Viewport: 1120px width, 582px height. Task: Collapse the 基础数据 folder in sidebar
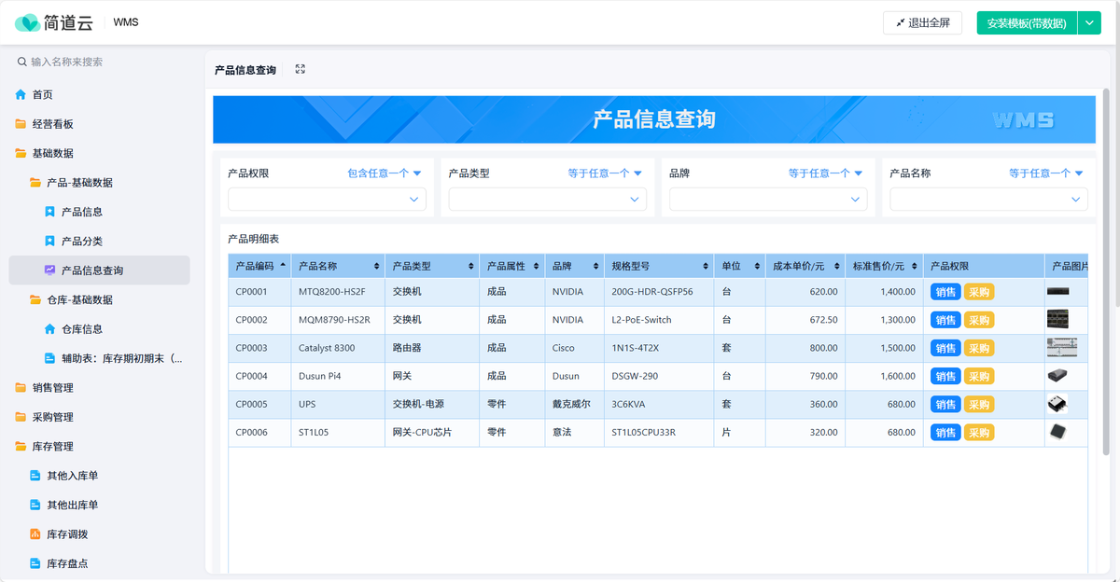(52, 153)
